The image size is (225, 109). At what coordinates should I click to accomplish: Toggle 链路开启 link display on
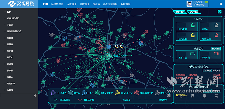180,12
